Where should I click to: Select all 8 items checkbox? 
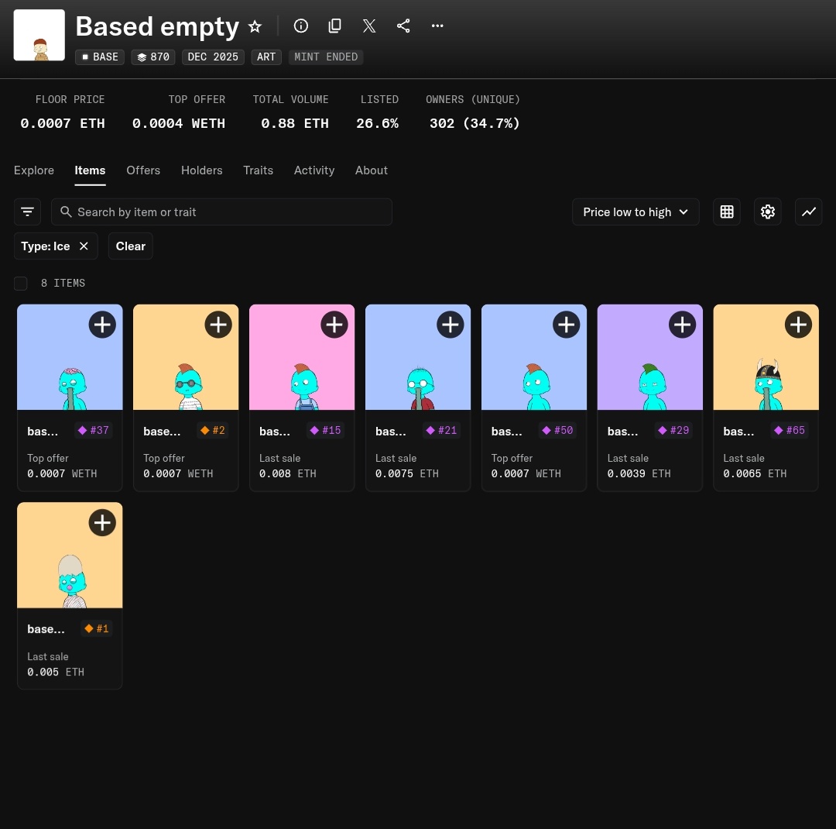click(20, 284)
